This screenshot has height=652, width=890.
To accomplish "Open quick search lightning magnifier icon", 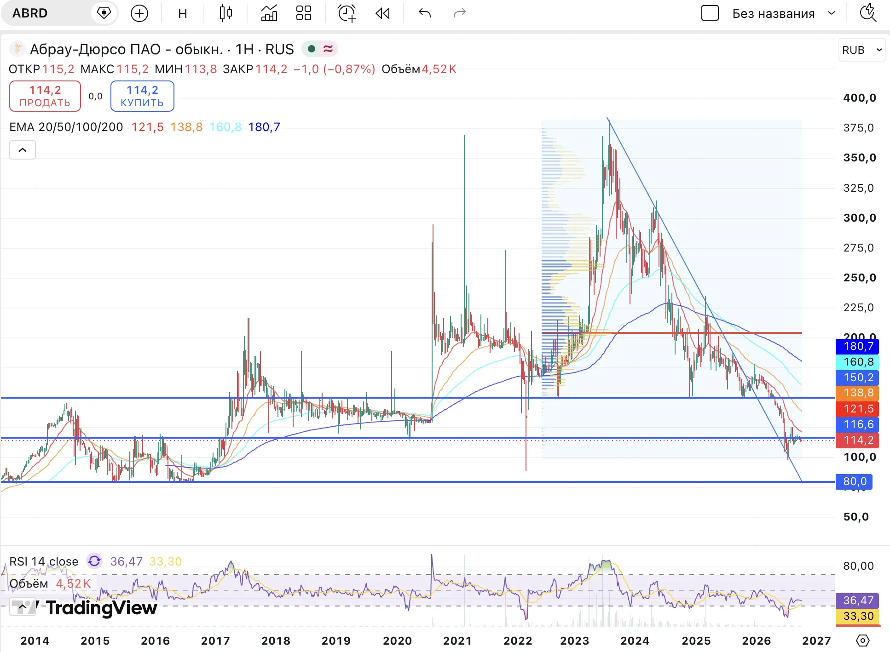I will 868,13.
